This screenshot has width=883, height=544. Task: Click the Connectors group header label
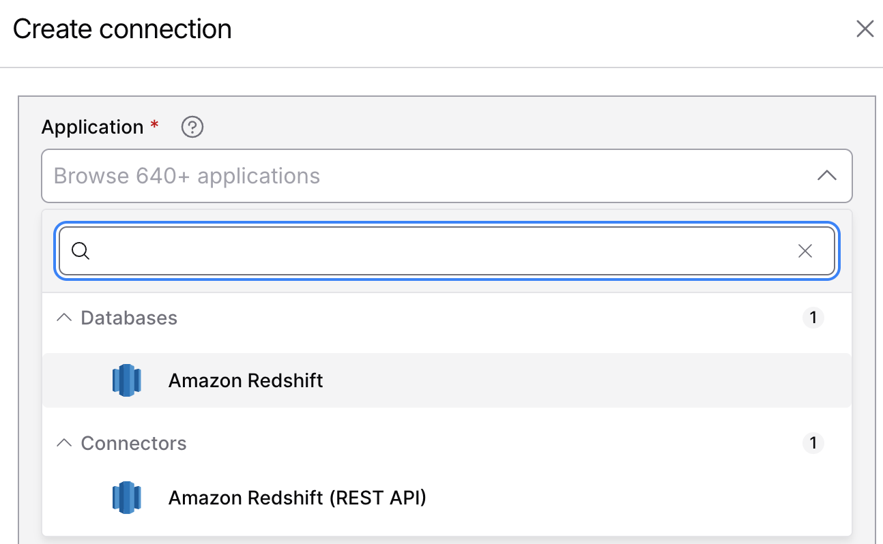coord(134,443)
